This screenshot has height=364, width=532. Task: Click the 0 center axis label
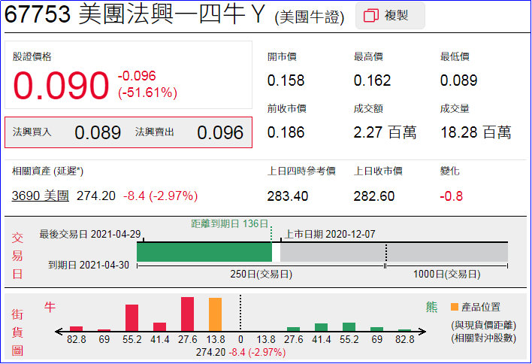tap(240, 339)
